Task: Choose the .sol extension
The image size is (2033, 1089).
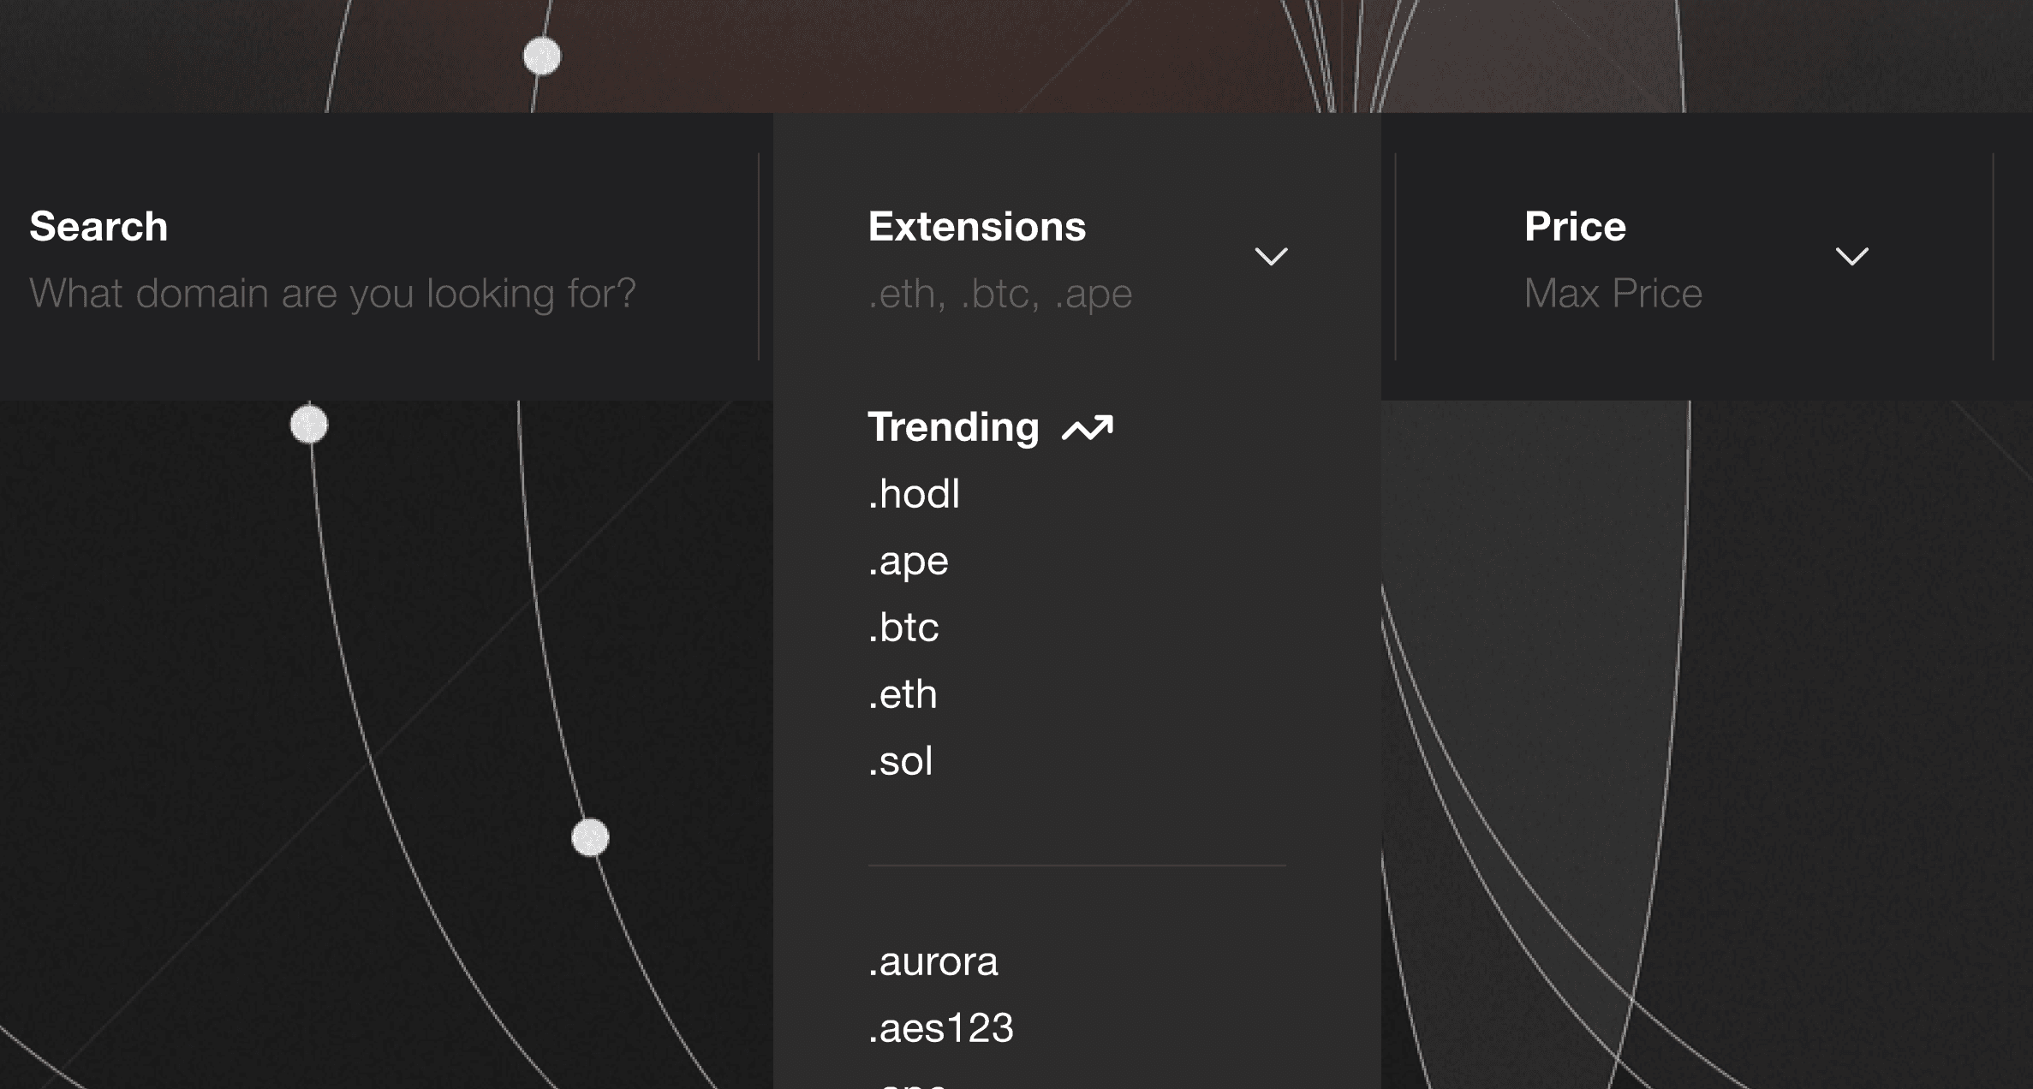Action: [x=900, y=761]
